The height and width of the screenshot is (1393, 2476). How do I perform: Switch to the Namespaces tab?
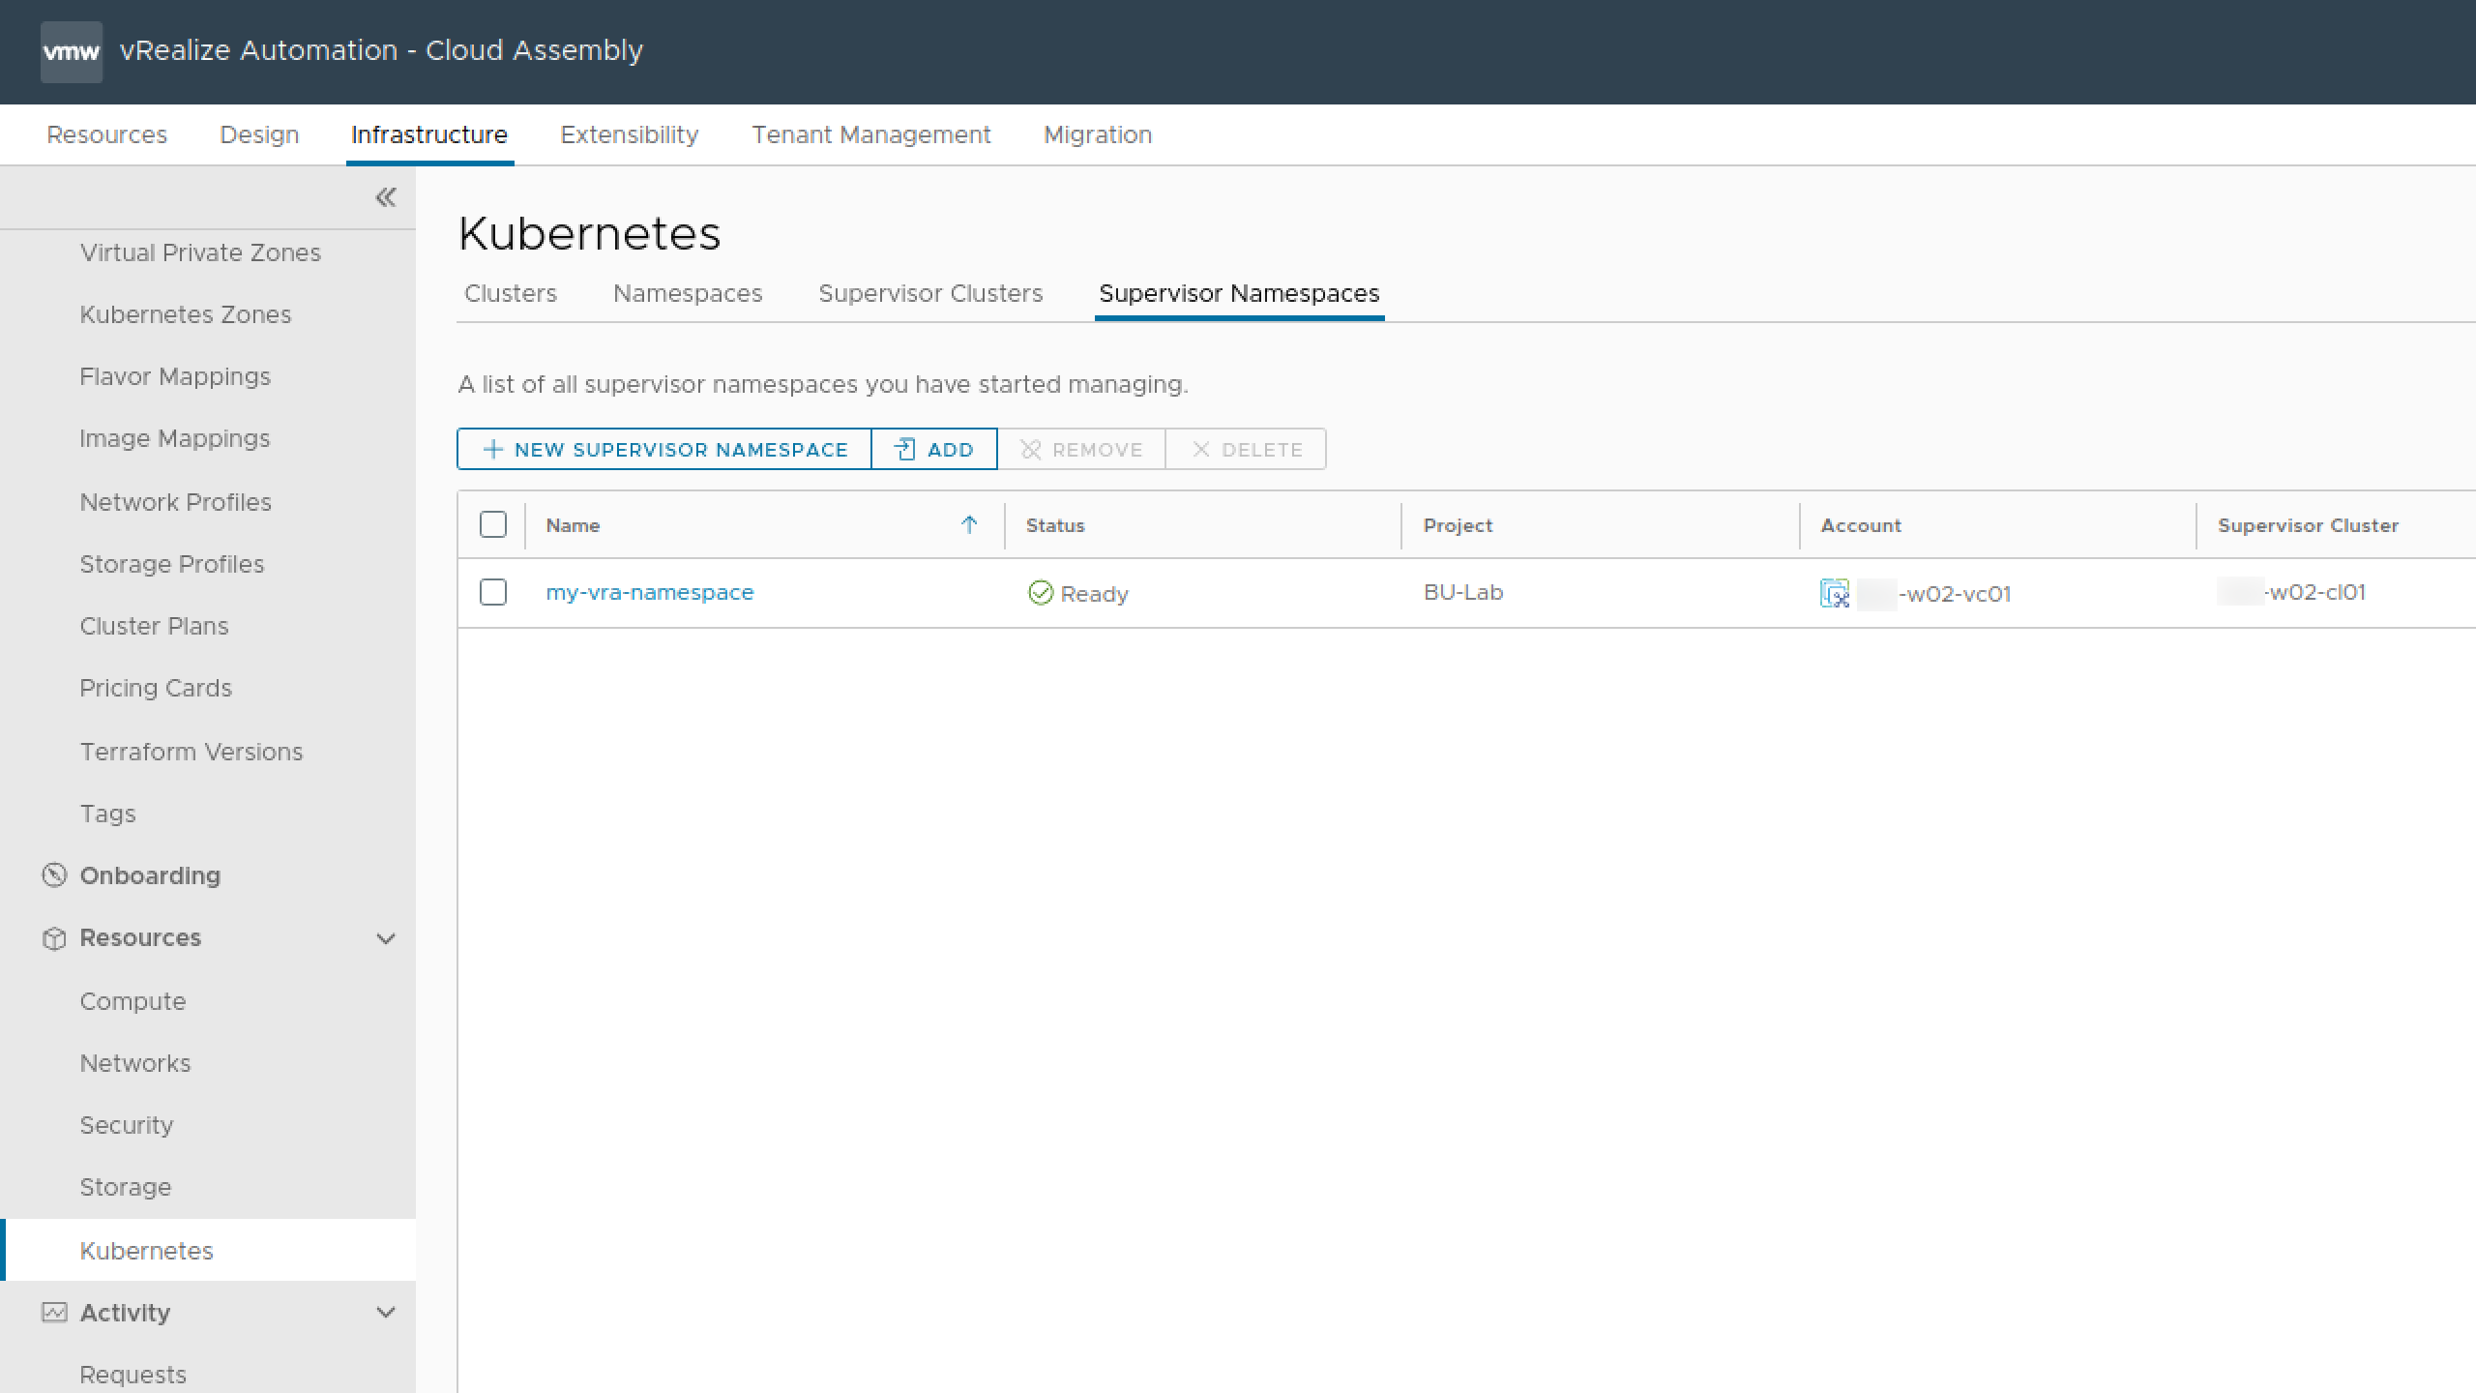coord(688,293)
